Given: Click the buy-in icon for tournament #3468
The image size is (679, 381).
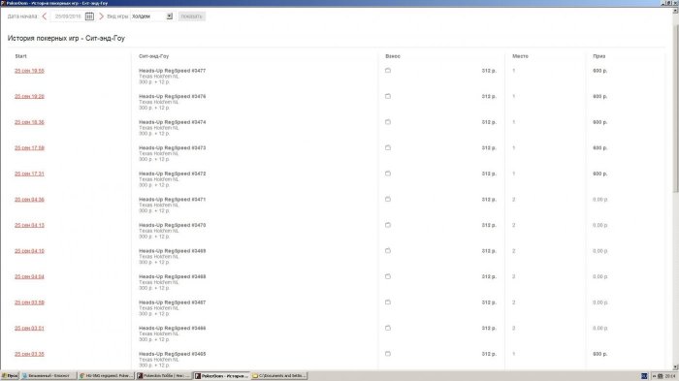Looking at the screenshot, I should pyautogui.click(x=388, y=276).
